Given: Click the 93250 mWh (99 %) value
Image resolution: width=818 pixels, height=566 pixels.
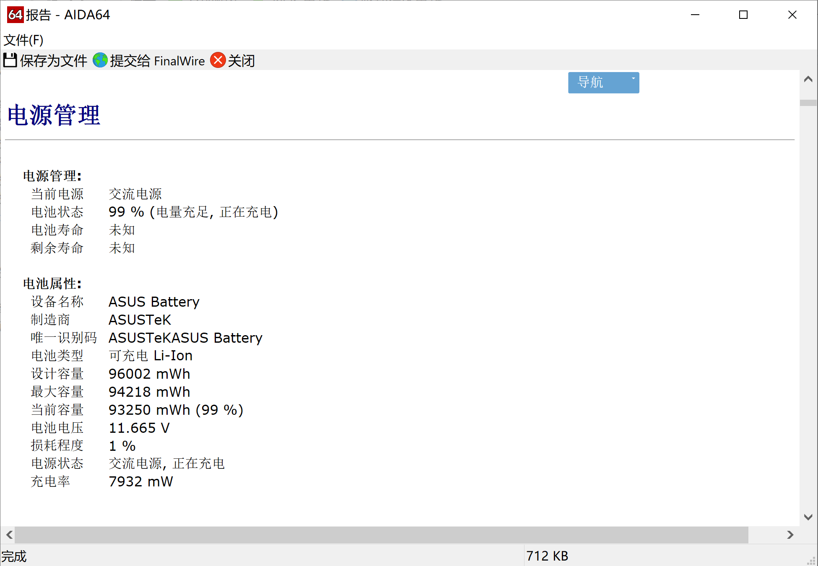Looking at the screenshot, I should [x=176, y=410].
